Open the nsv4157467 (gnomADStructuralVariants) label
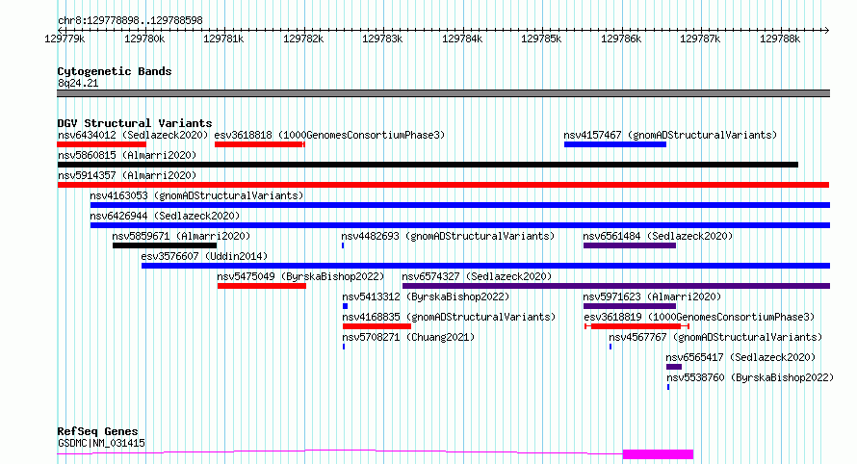Image resolution: width=857 pixels, height=464 pixels. point(670,135)
